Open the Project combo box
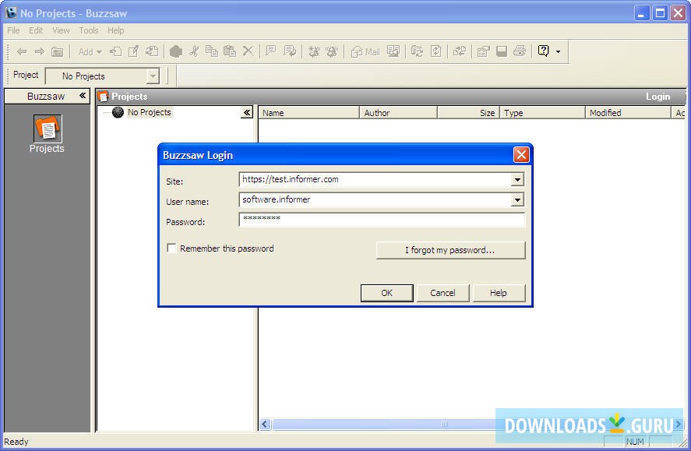This screenshot has width=691, height=451. 103,76
